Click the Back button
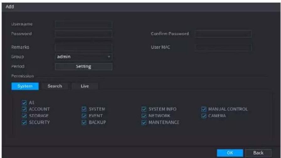 coord(258,153)
